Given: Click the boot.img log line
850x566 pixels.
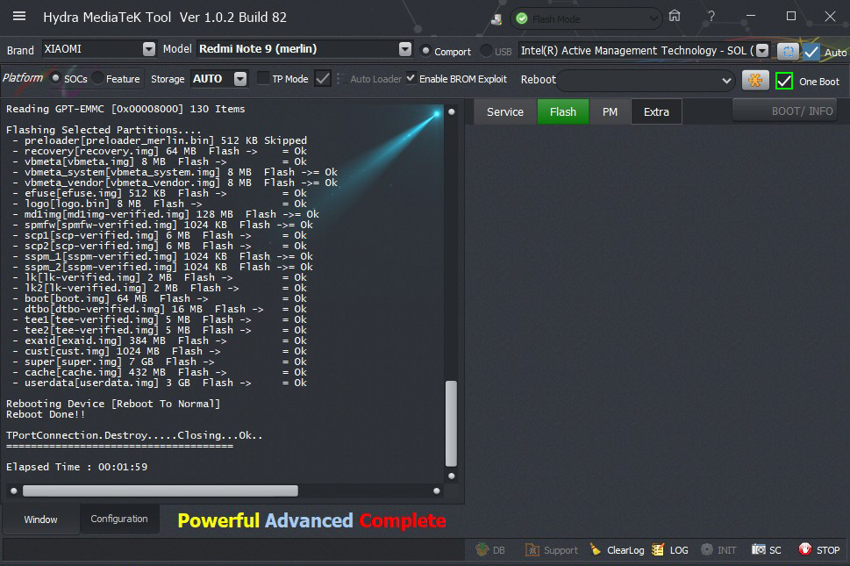Looking at the screenshot, I should click(160, 298).
